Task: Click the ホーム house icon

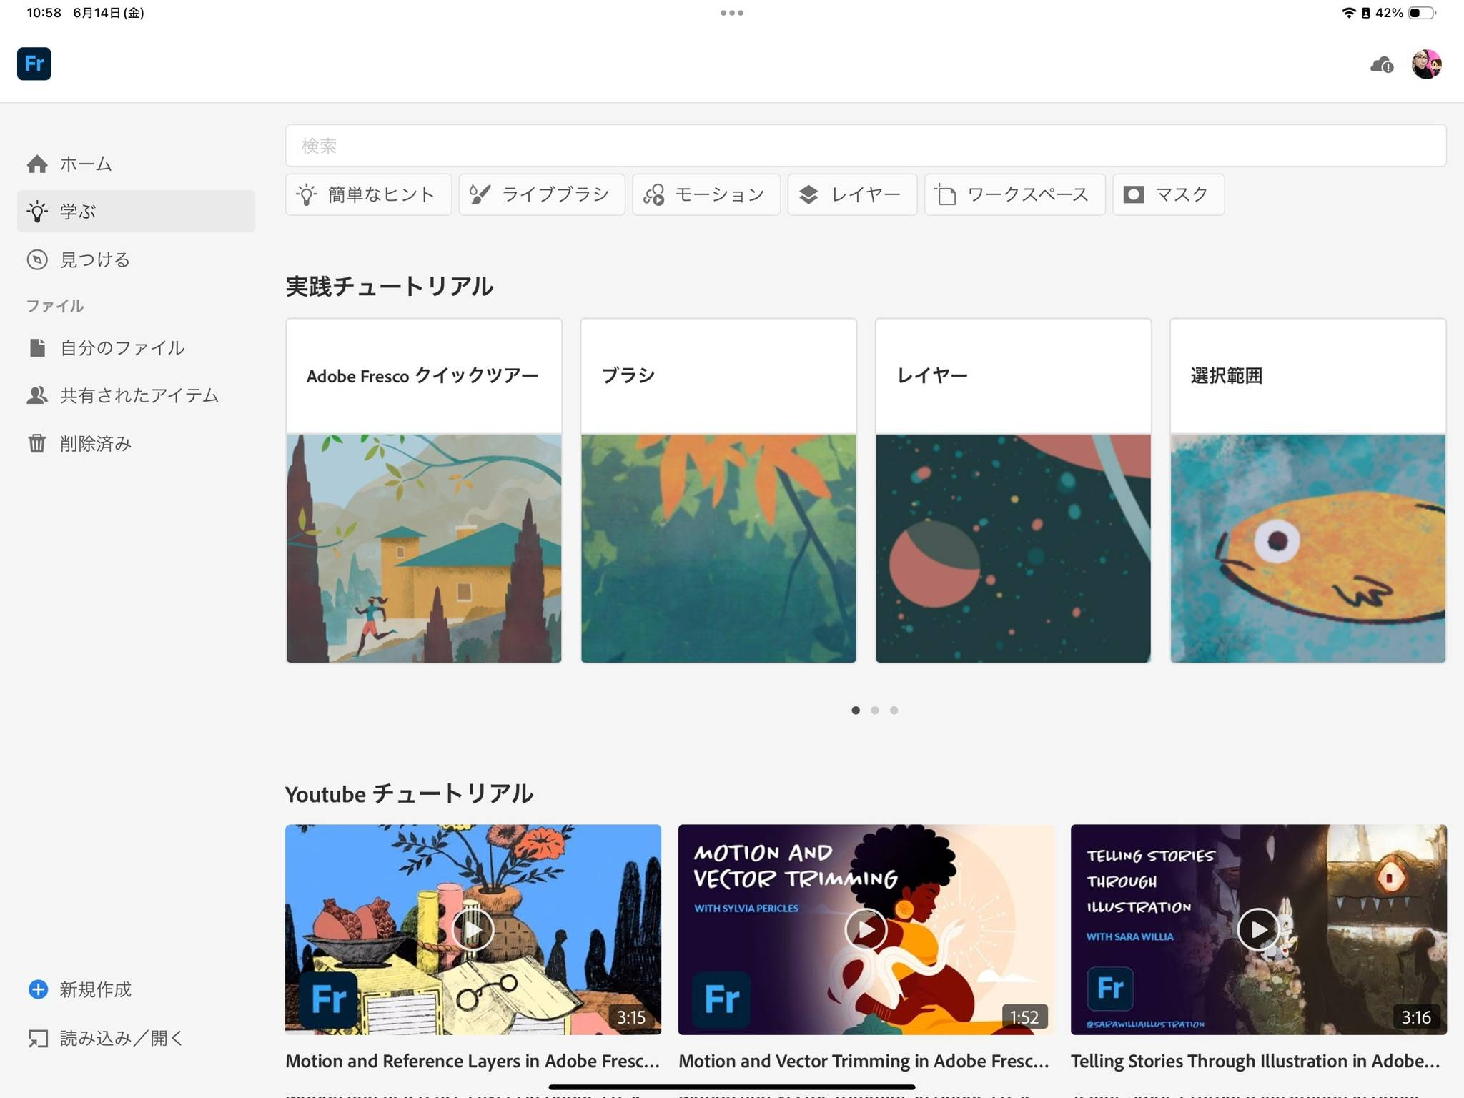Action: (x=37, y=164)
